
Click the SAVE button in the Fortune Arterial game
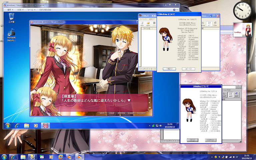point(102,113)
